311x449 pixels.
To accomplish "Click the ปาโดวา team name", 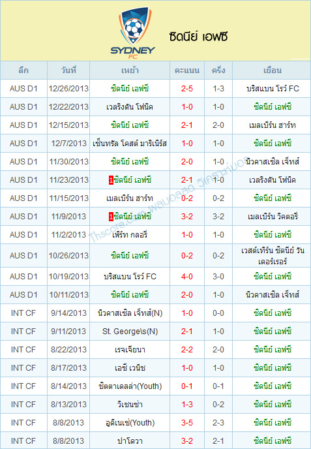I will [130, 441].
